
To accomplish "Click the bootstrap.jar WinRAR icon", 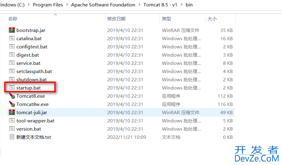I will (12, 30).
